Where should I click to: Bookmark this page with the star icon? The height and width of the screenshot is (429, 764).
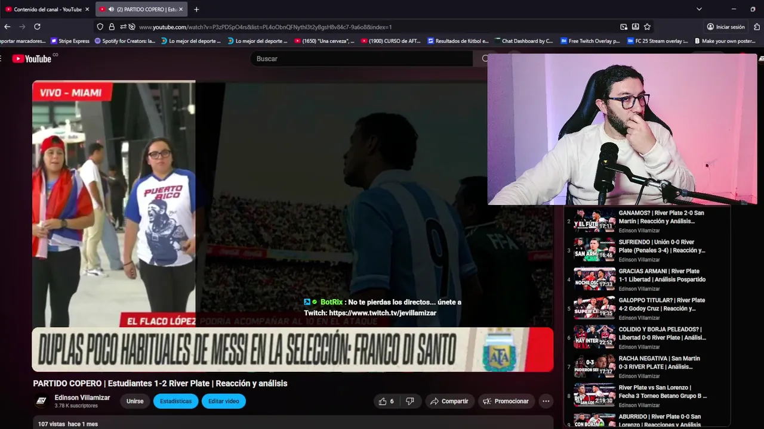647,27
